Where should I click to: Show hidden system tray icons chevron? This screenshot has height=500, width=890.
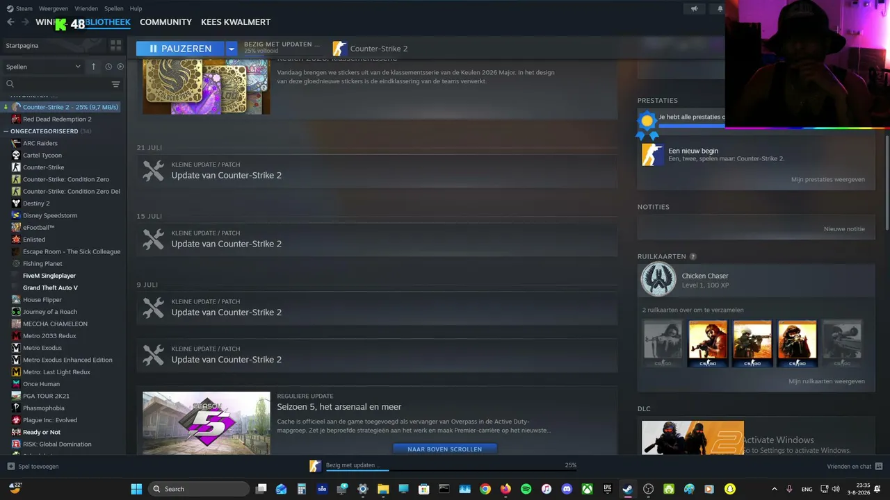point(775,489)
